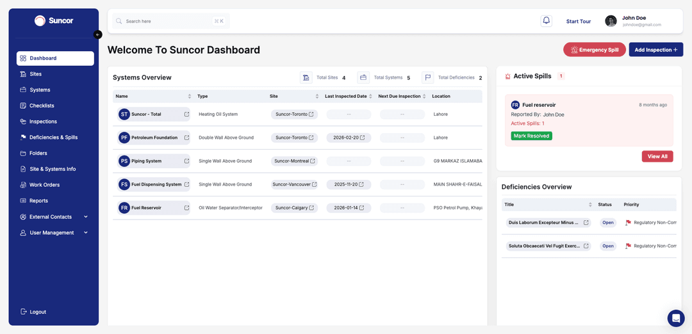Log out of the dashboard
Viewport: 692px width, 334px height.
(x=33, y=312)
